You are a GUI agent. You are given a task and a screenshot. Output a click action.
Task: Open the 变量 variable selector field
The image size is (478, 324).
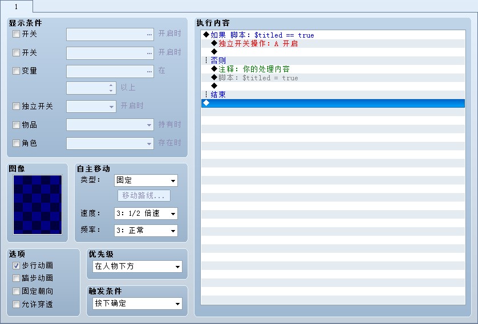[x=110, y=72]
